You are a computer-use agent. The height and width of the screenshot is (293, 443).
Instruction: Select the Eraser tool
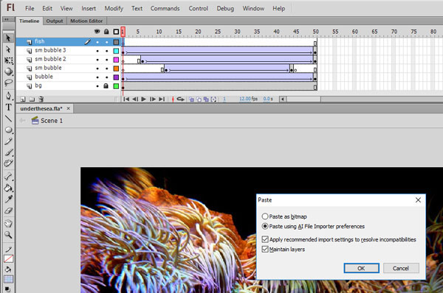(8, 211)
